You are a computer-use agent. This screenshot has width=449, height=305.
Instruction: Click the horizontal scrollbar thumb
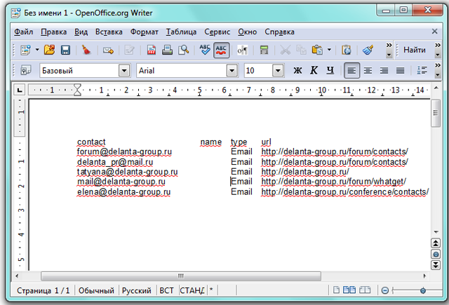click(x=181, y=276)
